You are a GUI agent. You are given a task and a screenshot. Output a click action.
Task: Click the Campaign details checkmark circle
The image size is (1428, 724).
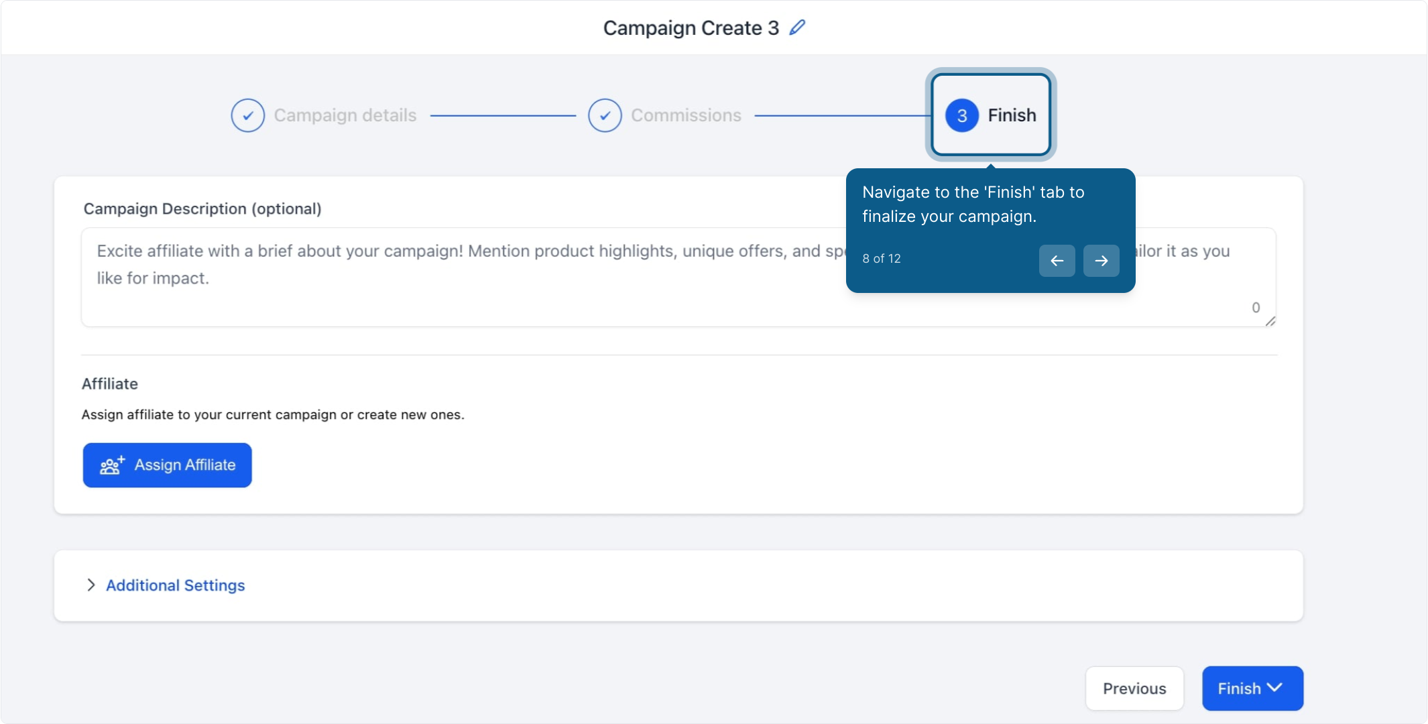click(x=248, y=115)
